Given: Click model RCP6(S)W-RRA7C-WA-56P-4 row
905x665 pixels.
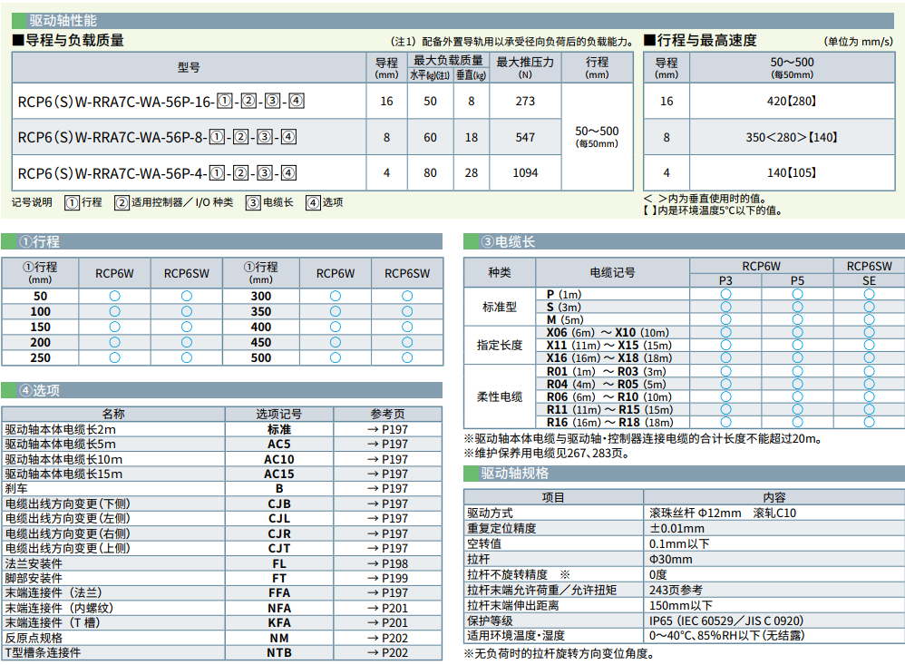Looking at the screenshot, I should [x=157, y=173].
